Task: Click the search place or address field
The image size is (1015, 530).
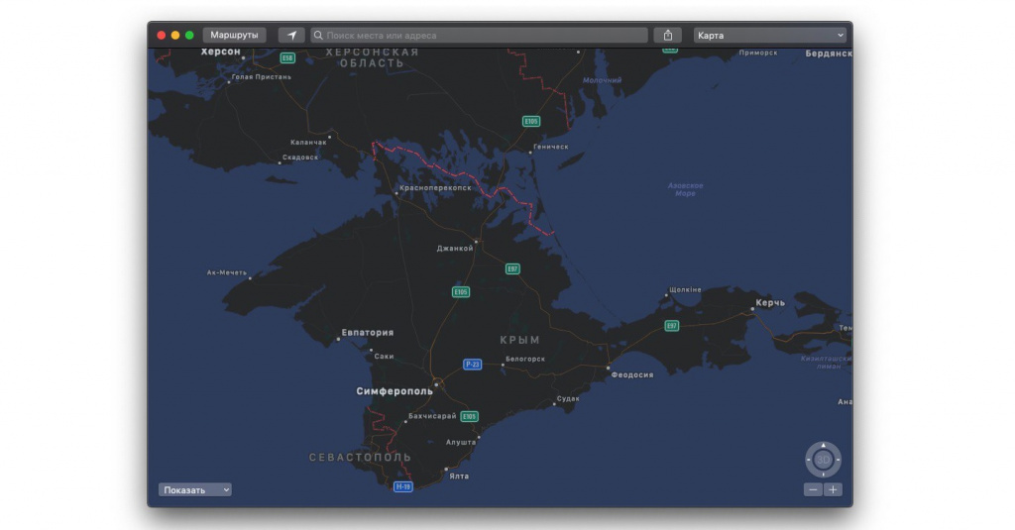Action: (481, 35)
